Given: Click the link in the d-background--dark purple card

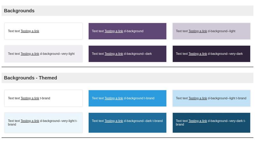Looking at the screenshot, I should click(114, 54).
